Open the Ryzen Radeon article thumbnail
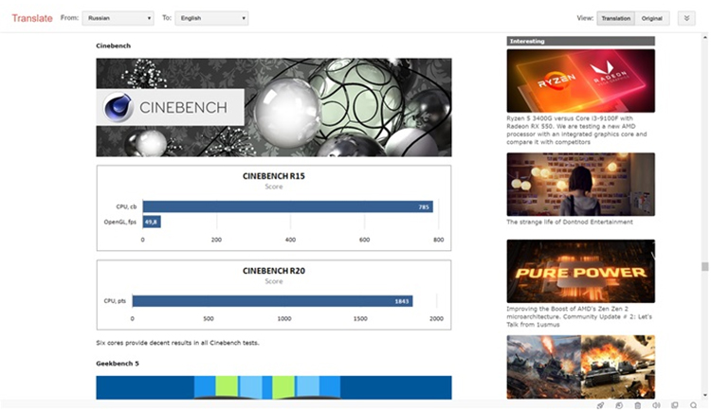The height and width of the screenshot is (411, 711). click(x=581, y=80)
